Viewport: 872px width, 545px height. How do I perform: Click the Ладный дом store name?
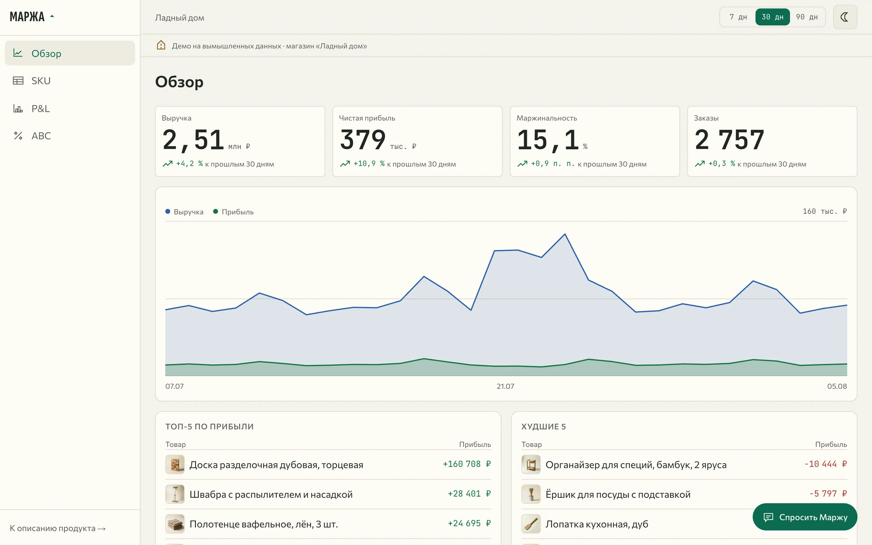[x=179, y=18]
